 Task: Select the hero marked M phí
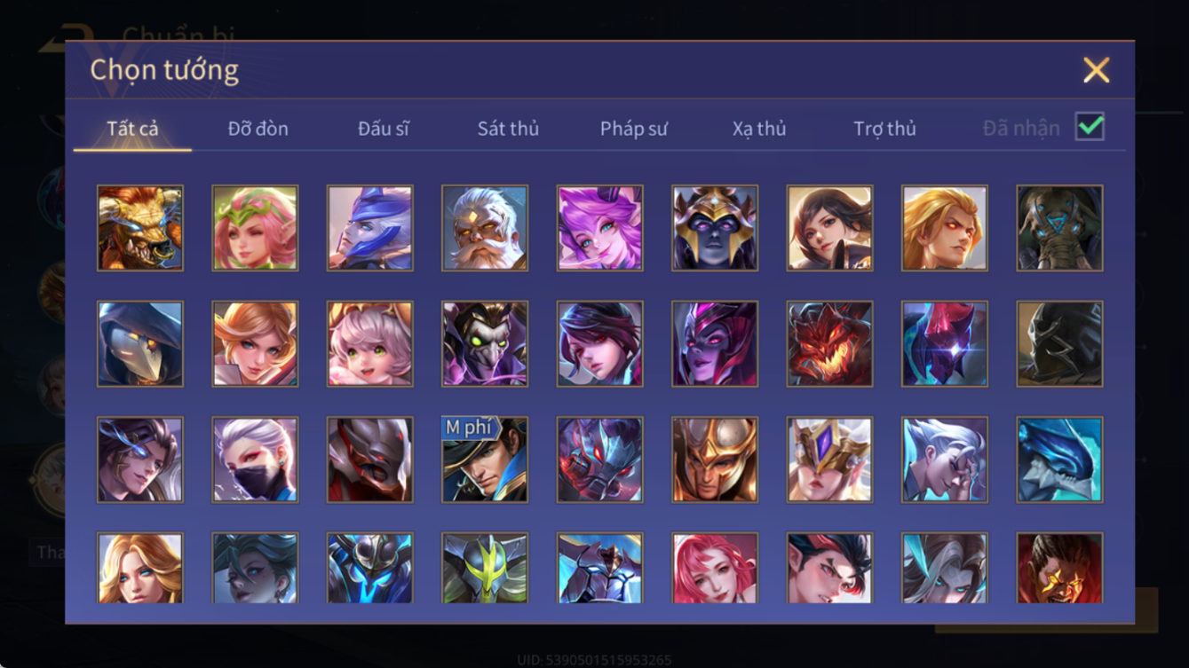(485, 460)
